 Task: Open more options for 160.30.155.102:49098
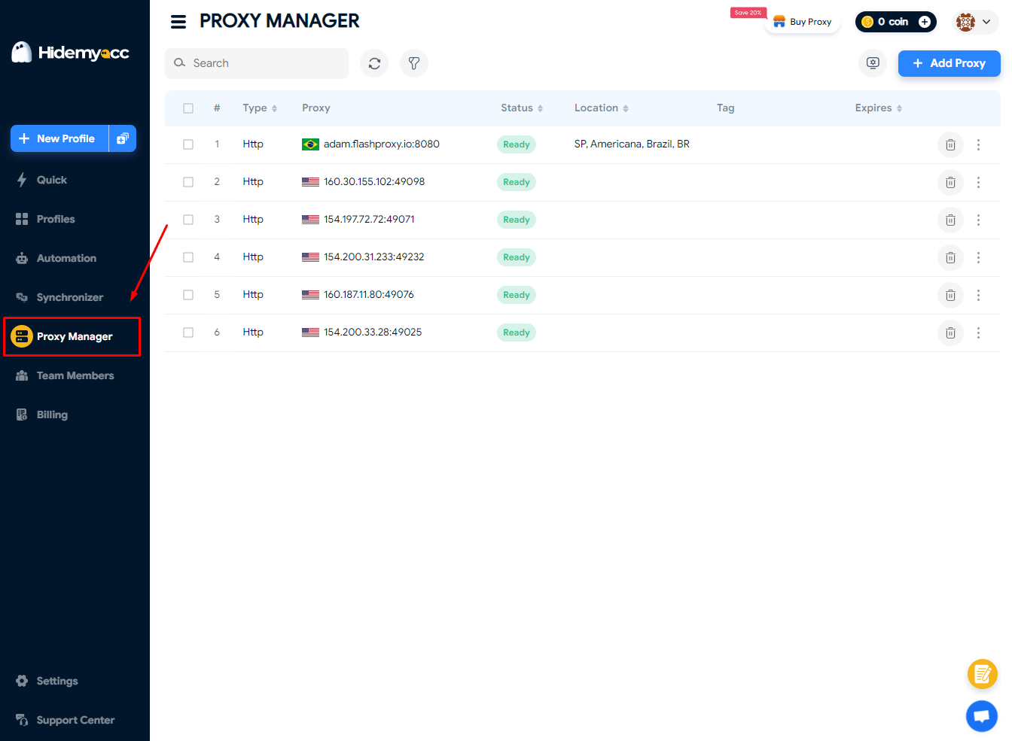coord(978,182)
